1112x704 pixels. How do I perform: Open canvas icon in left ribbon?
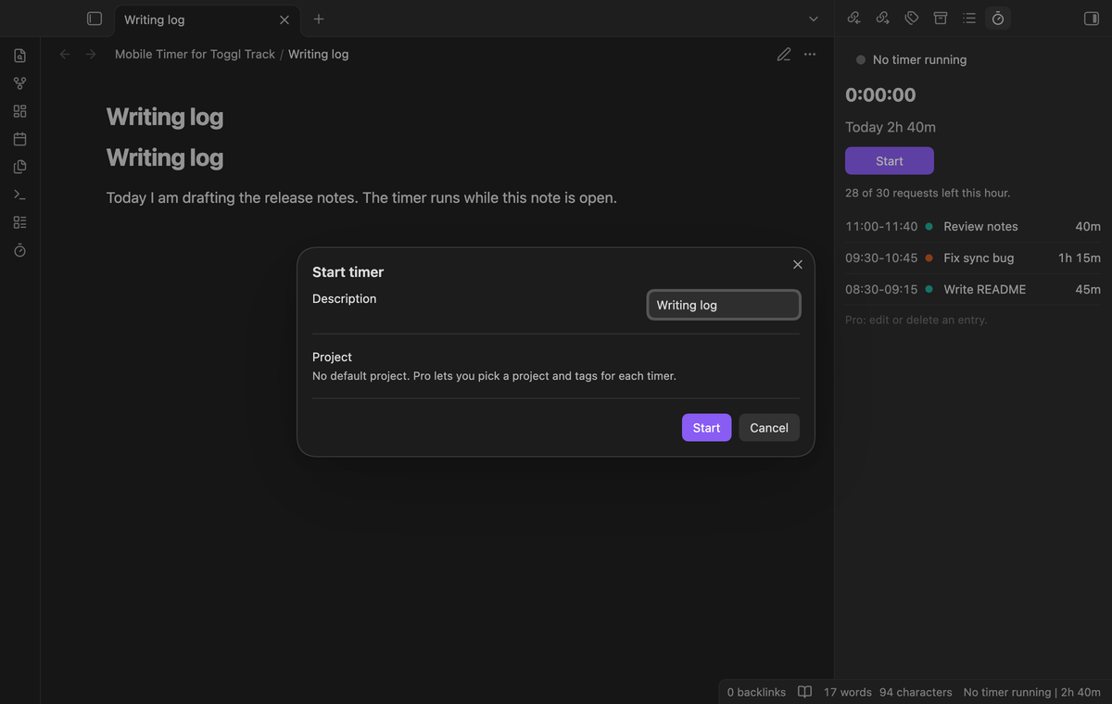tap(19, 111)
